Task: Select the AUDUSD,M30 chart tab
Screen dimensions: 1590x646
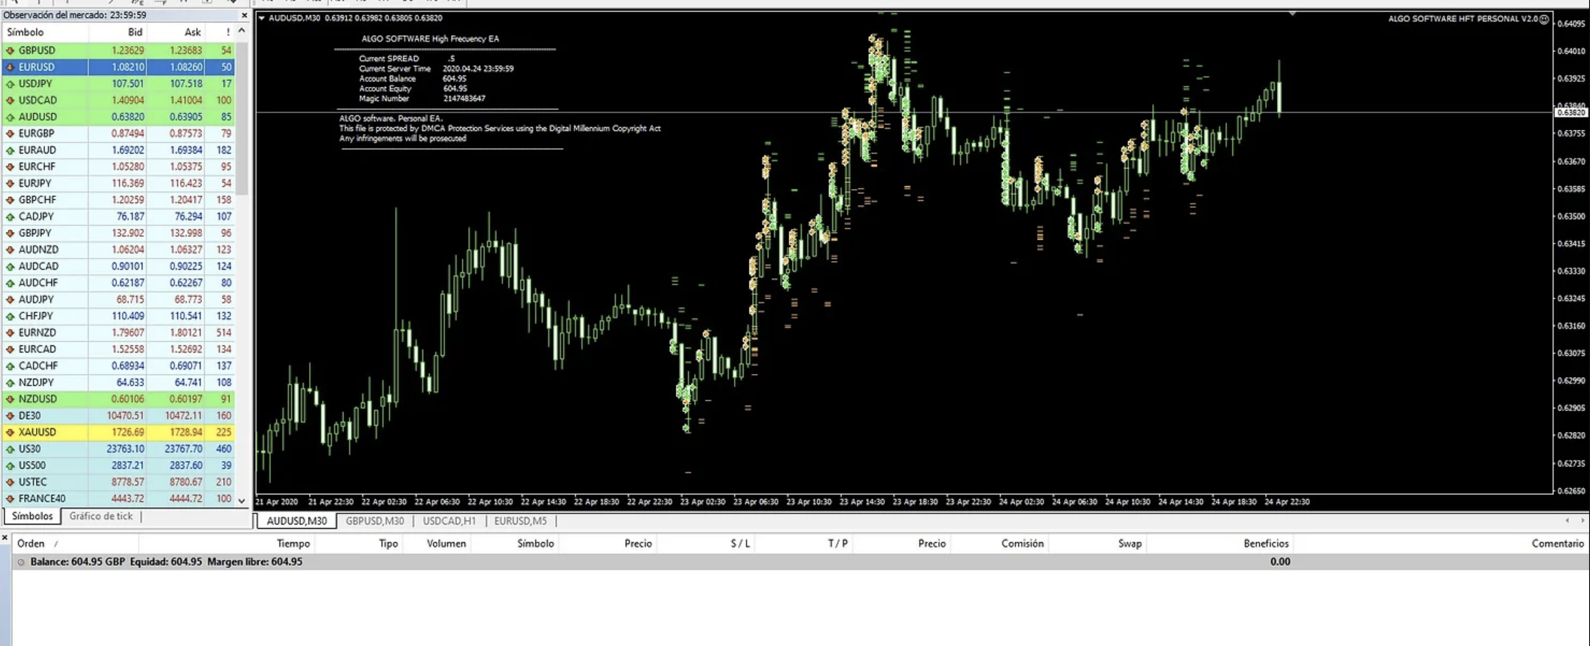Action: (297, 521)
